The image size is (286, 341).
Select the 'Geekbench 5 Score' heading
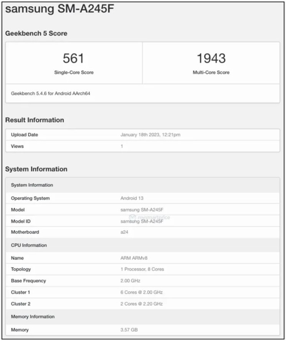pyautogui.click(x=36, y=33)
